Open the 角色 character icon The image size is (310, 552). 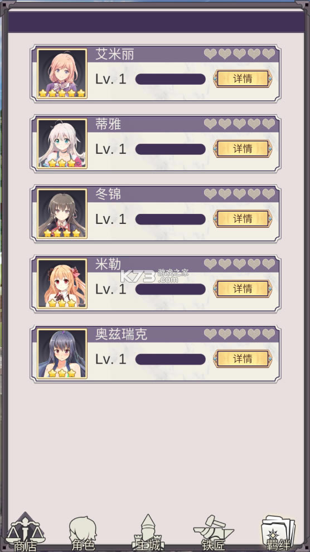click(x=83, y=533)
